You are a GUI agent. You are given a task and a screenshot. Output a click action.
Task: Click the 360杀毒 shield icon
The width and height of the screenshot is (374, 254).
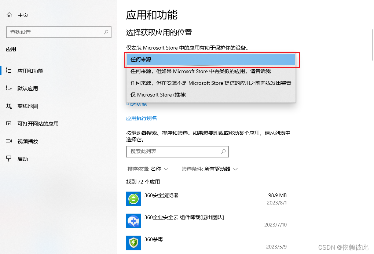133,243
